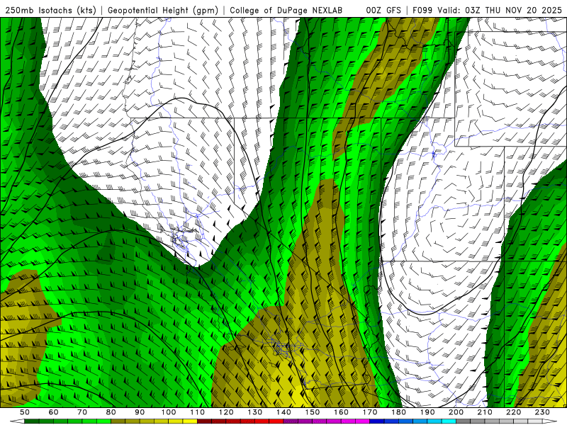Click the "250mb Isotachs (kts)" title text
Screen dimensions: 567x425
point(50,11)
